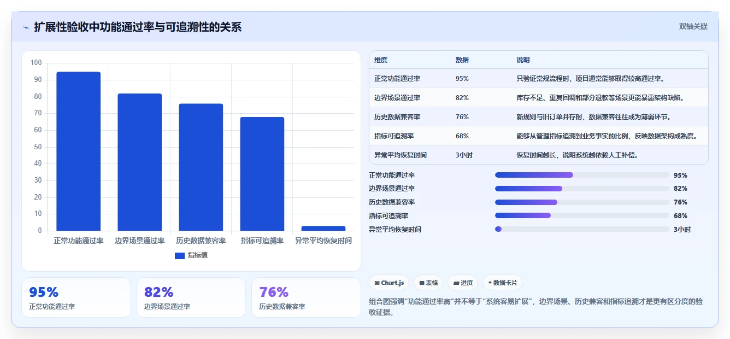Screen dimensions: 730x339
Task: Click 边界场景通过率 x-axis label under chart
Action: tap(140, 241)
